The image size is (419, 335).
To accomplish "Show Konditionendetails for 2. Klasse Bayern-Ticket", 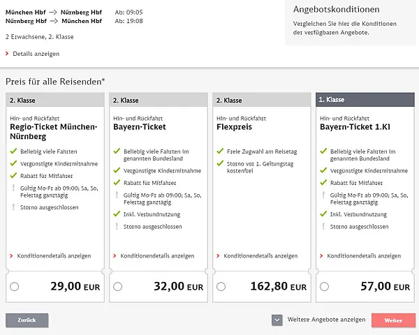I will click(x=157, y=256).
